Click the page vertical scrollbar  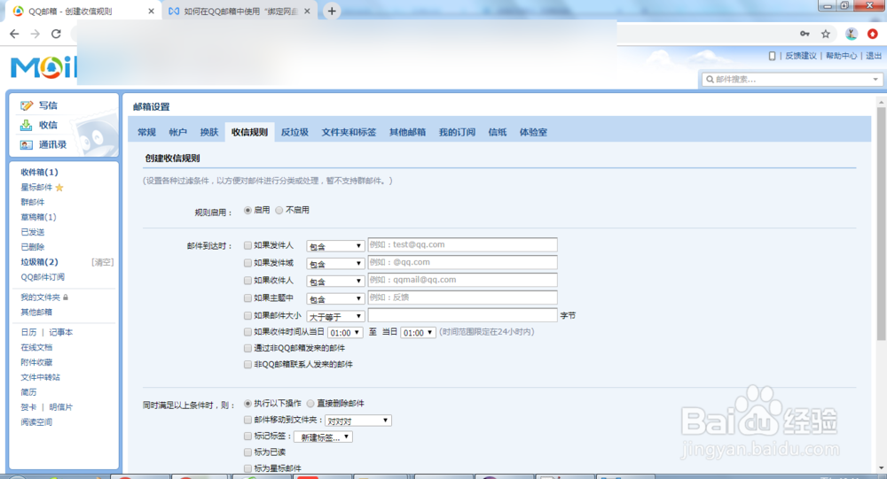[x=881, y=223]
